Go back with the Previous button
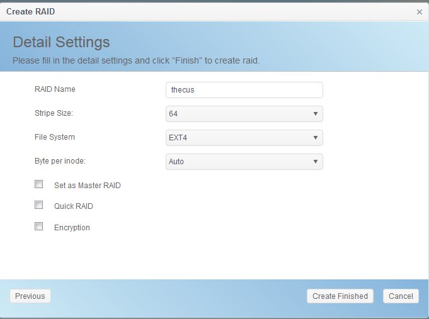The width and height of the screenshot is (429, 319). 30,296
